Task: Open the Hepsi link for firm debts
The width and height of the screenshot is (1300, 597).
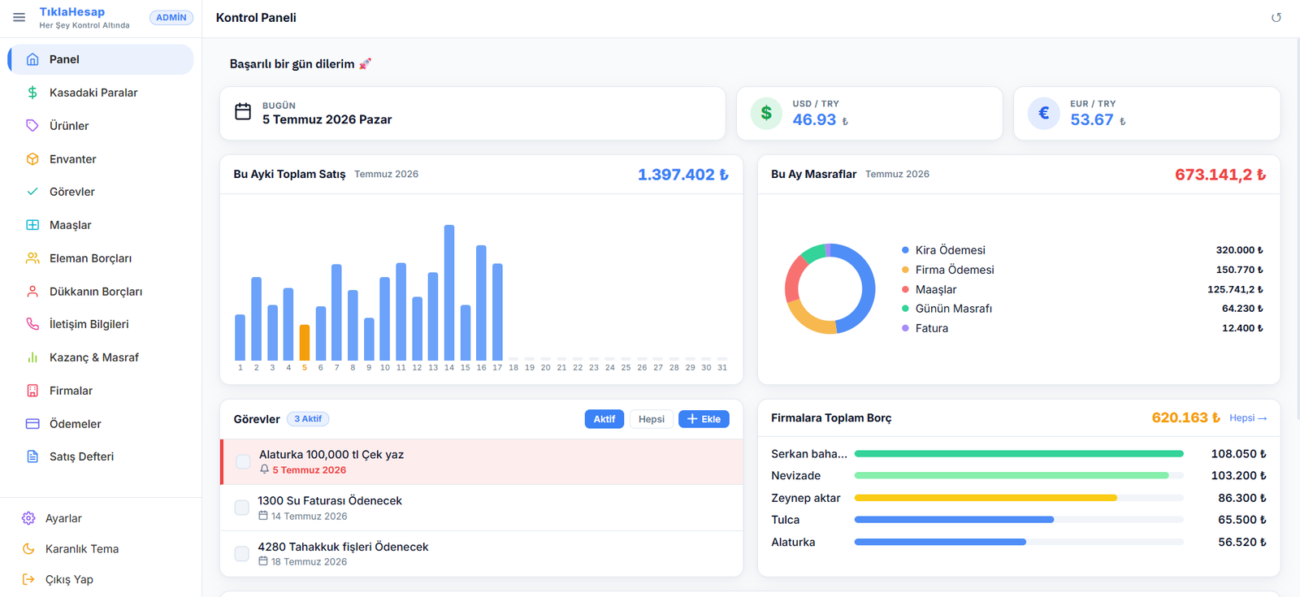Action: click(x=1248, y=418)
